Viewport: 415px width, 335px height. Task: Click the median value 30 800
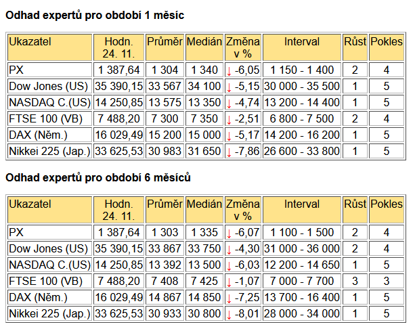[x=204, y=314]
